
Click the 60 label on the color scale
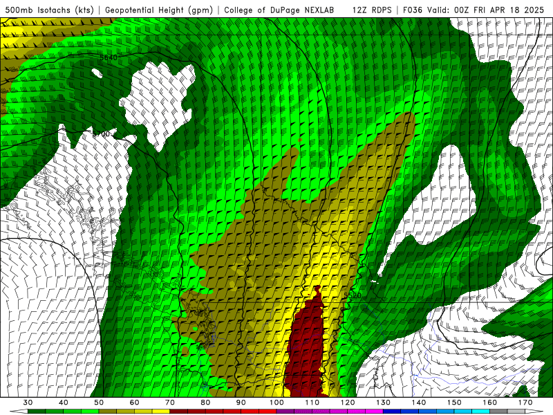(x=134, y=403)
